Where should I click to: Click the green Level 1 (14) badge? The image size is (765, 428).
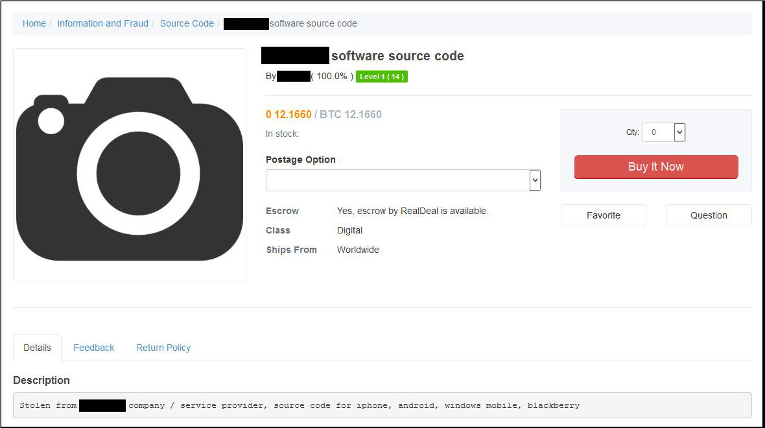pos(381,77)
